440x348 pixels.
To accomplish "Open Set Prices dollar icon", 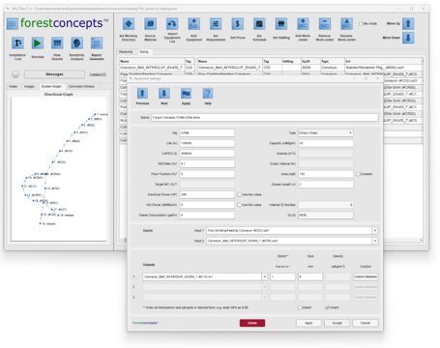I will coord(238,24).
